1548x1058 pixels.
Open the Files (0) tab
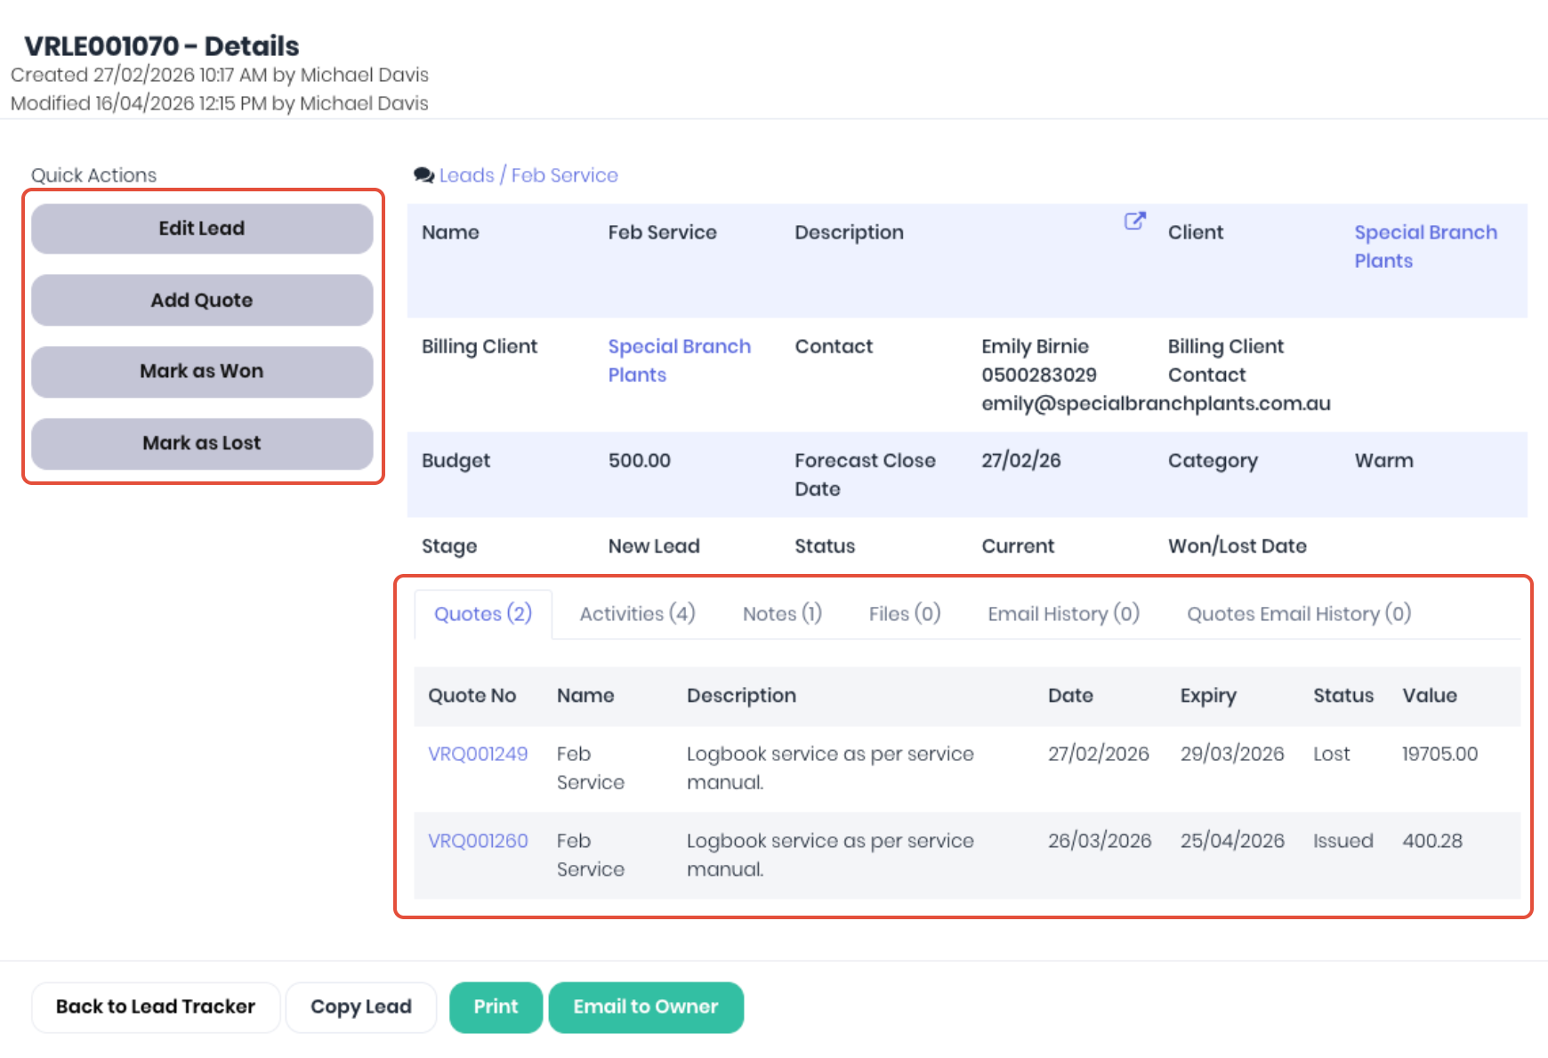point(905,614)
